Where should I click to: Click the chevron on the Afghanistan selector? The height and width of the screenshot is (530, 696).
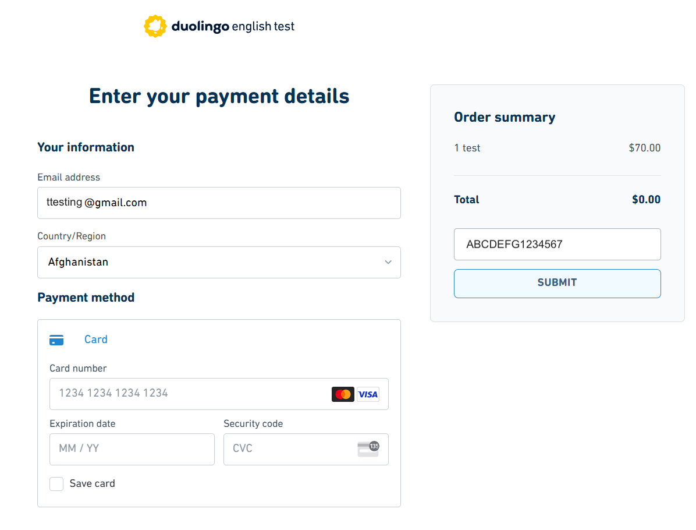click(388, 262)
